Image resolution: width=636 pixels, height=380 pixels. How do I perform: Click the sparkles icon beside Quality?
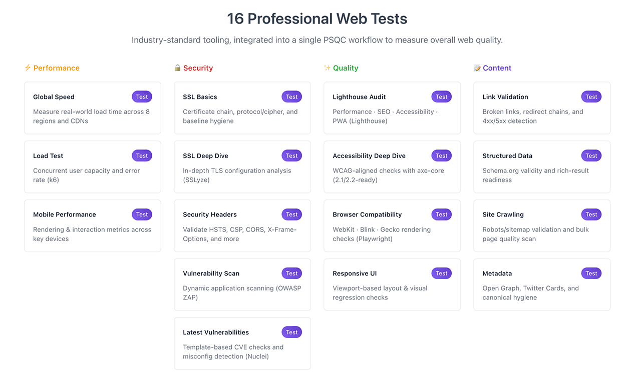(x=328, y=67)
